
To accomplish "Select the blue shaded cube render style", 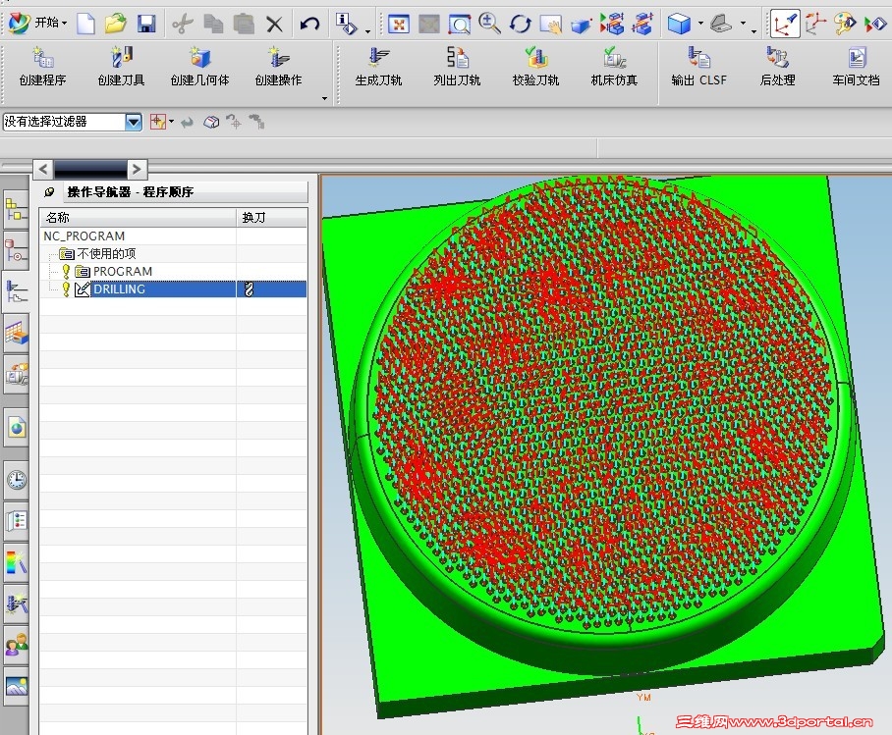I will click(x=679, y=24).
